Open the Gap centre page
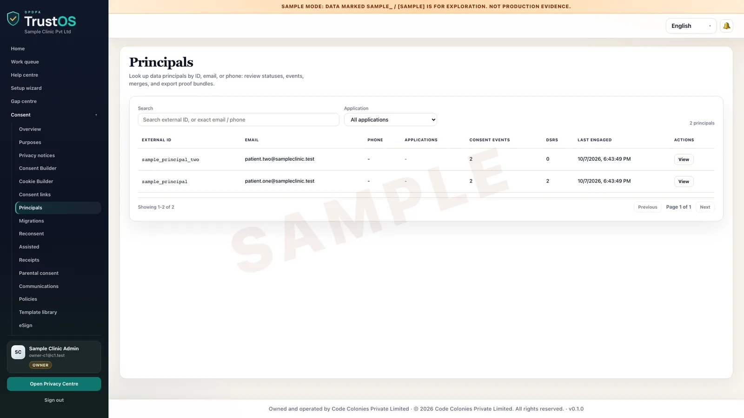Viewport: 744px width, 418px height. point(24,101)
